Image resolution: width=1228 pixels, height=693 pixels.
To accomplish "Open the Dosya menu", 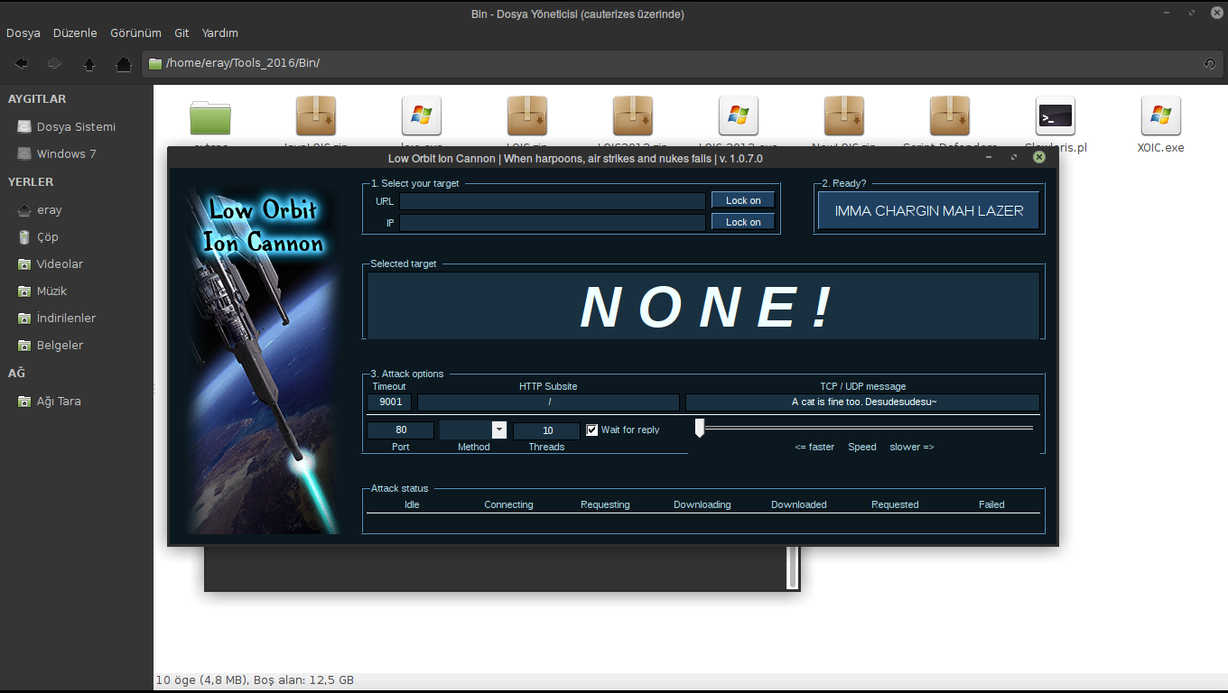I will 23,33.
